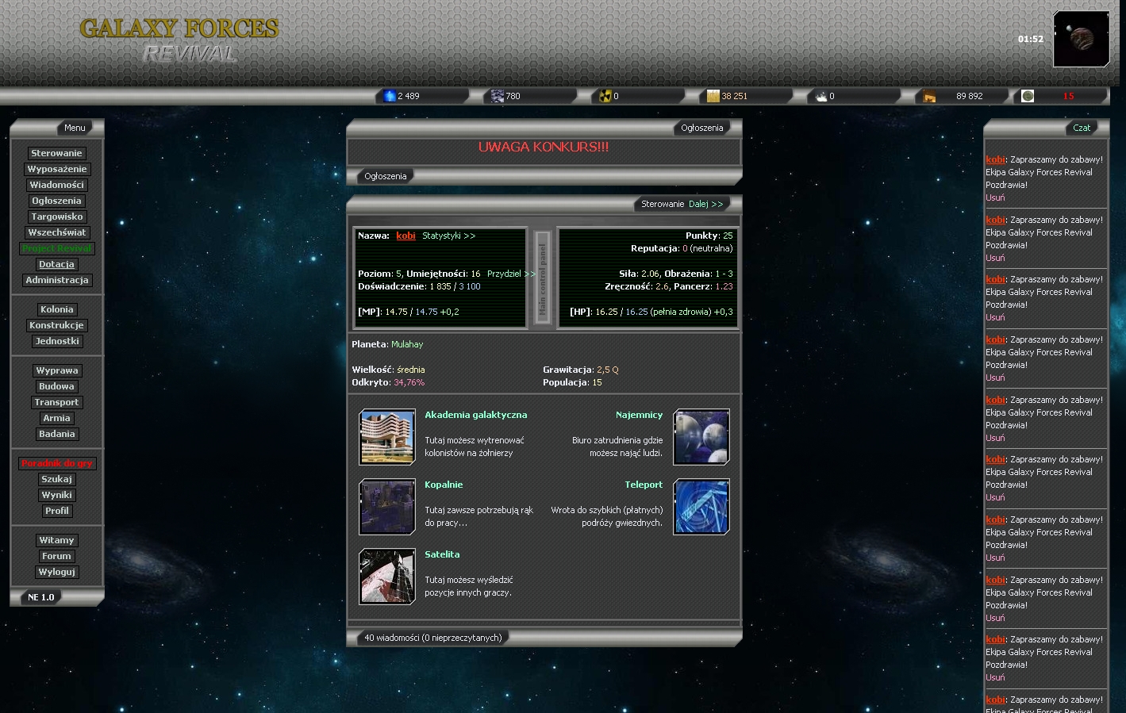Image resolution: width=1126 pixels, height=713 pixels.
Task: Open Badania menu item
Action: pos(56,434)
